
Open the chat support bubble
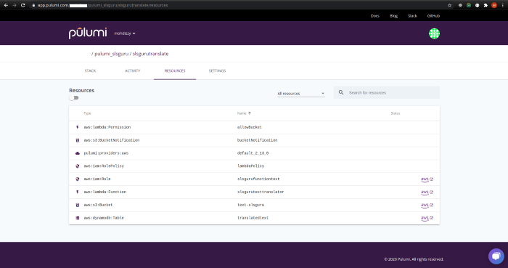click(x=496, y=256)
